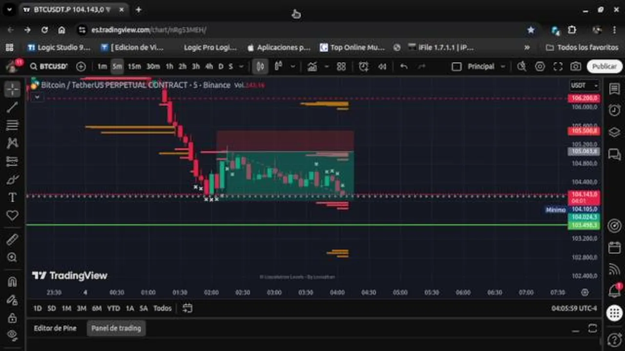Toggle lock all drawing tools
Screen dimensions: 625x351
click(12, 317)
